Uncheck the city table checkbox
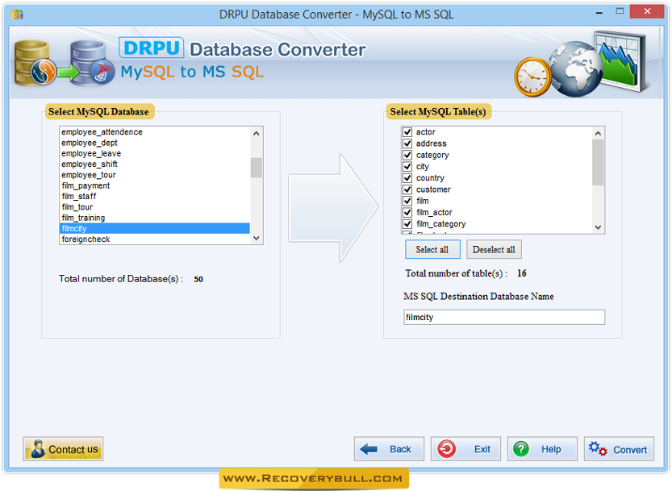 (x=407, y=167)
